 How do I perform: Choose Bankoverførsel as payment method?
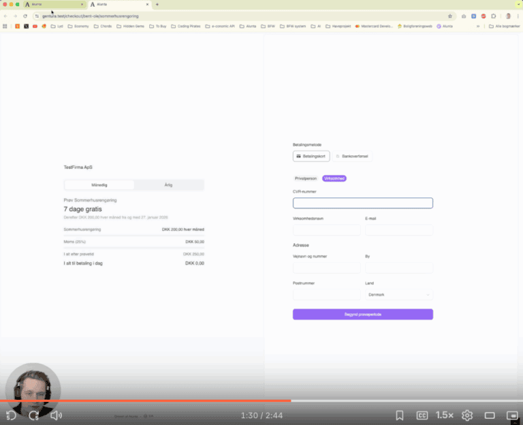tap(353, 156)
